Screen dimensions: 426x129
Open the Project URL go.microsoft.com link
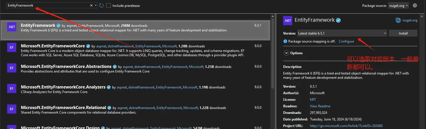(x=346, y=126)
